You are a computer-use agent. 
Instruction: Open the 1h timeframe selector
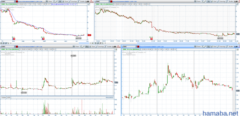pos(208,1)
